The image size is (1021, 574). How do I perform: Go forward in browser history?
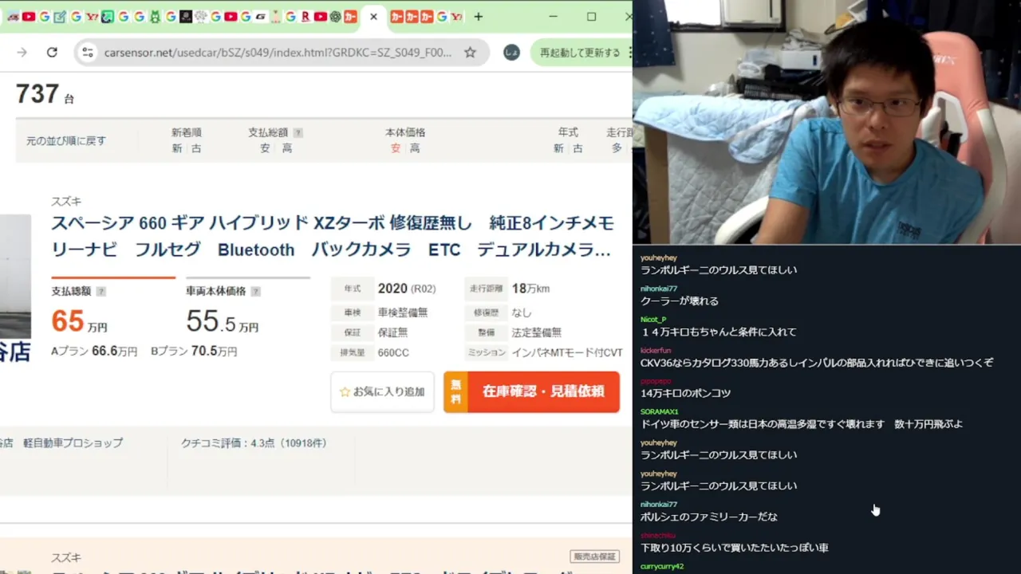click(22, 53)
